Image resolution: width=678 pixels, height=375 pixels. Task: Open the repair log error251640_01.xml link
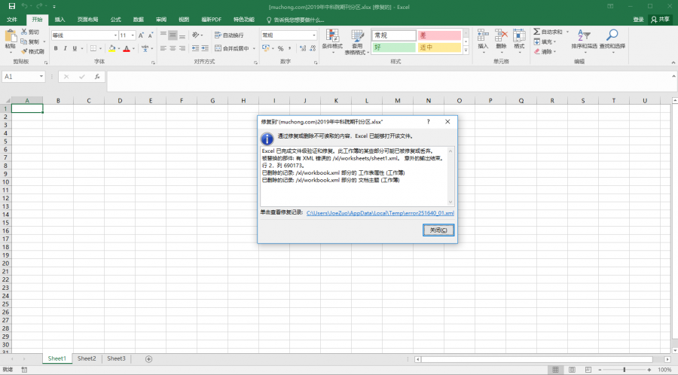(x=380, y=213)
